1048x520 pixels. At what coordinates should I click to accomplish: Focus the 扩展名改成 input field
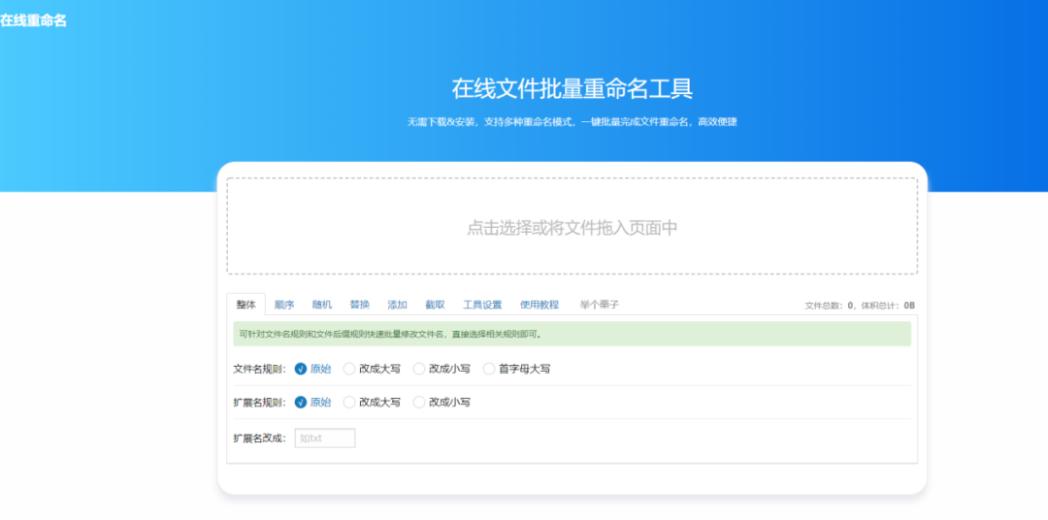coord(325,439)
